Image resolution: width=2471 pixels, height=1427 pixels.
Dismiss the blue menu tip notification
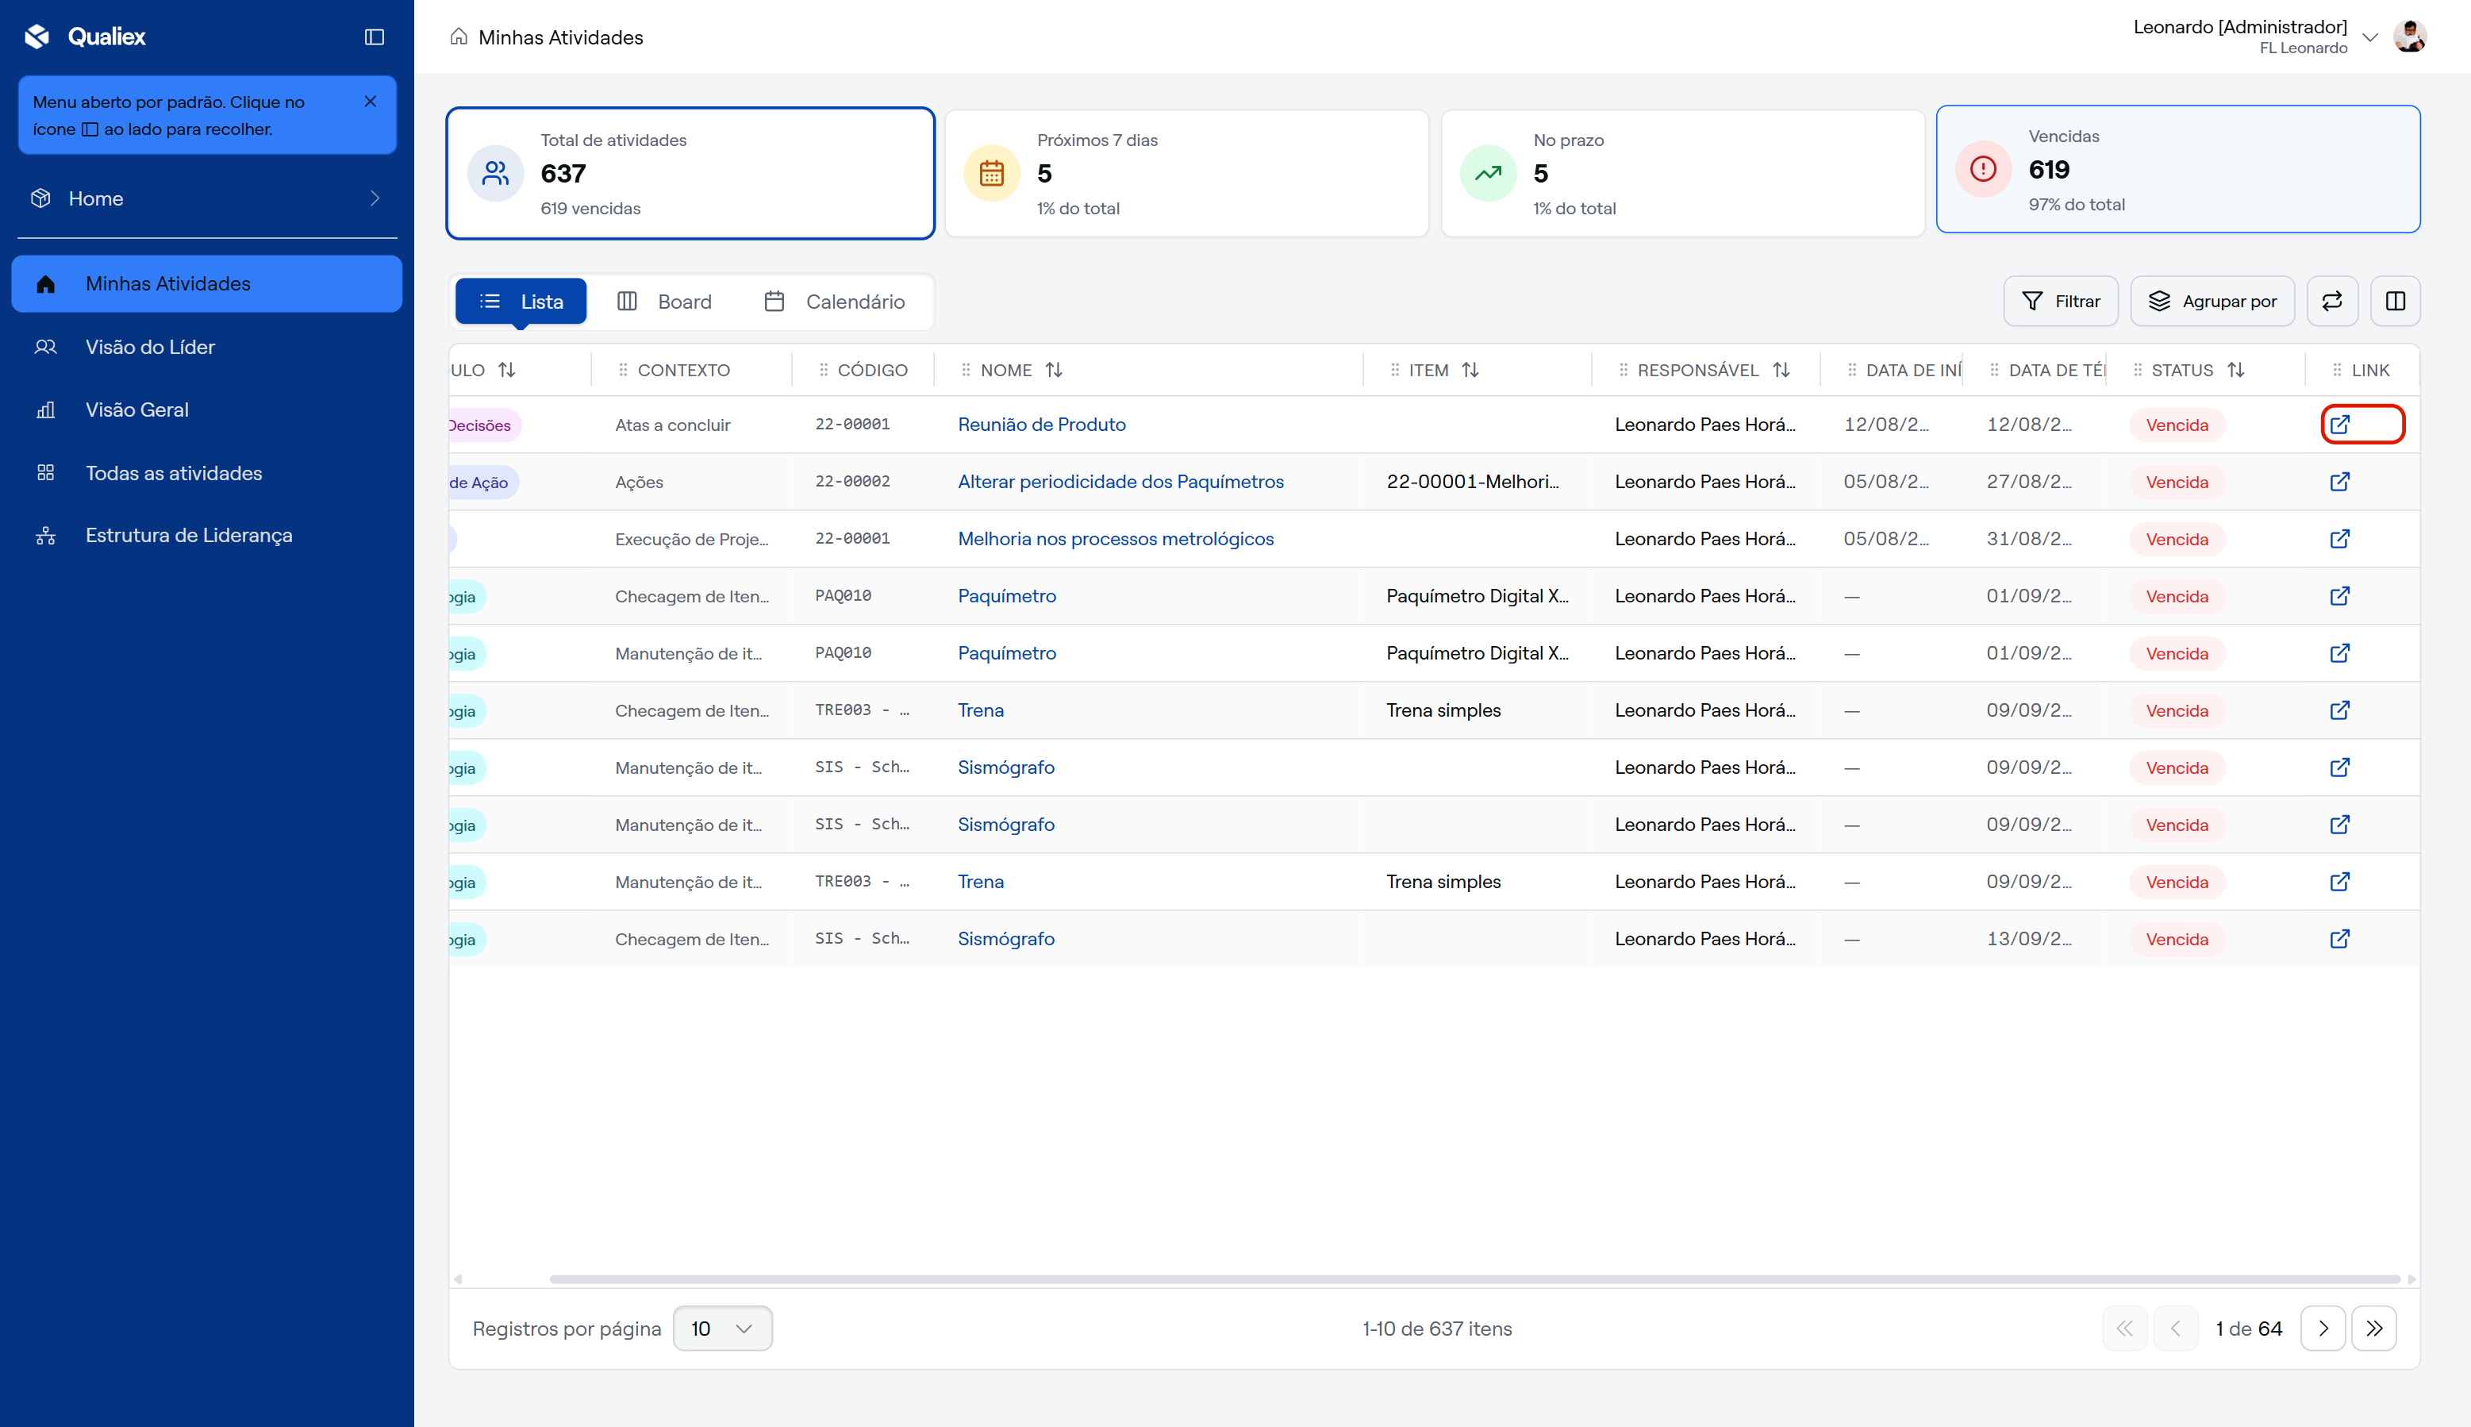371,102
